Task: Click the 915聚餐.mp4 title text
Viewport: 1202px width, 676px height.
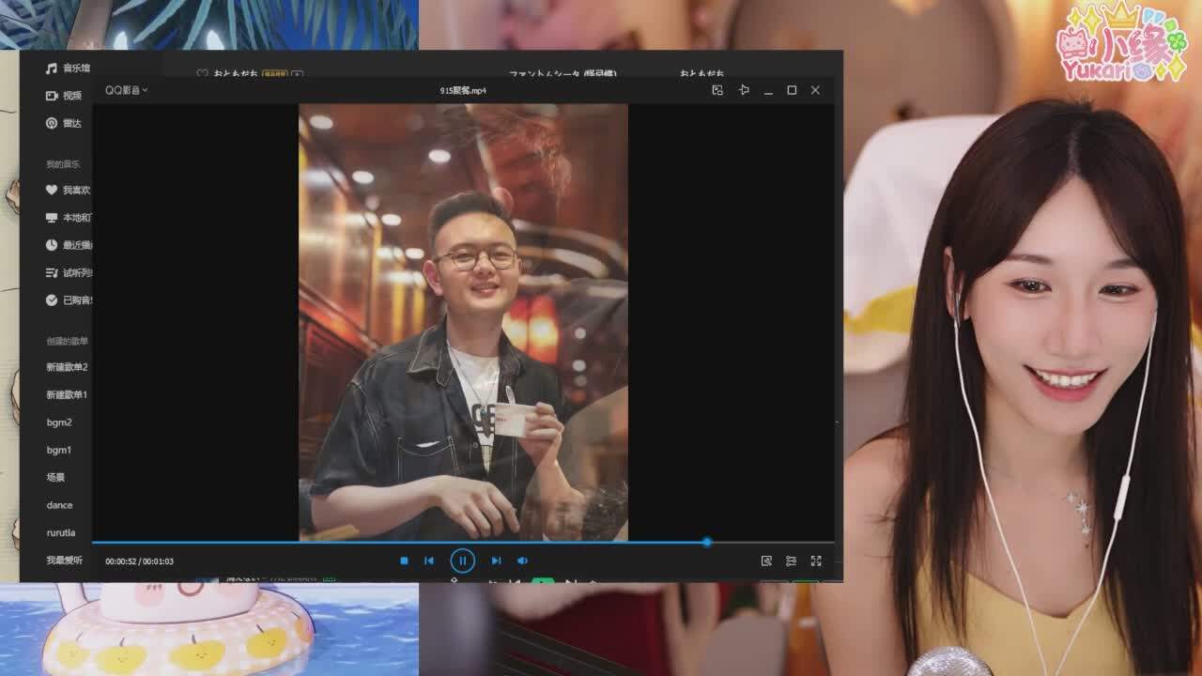Action: [x=463, y=90]
